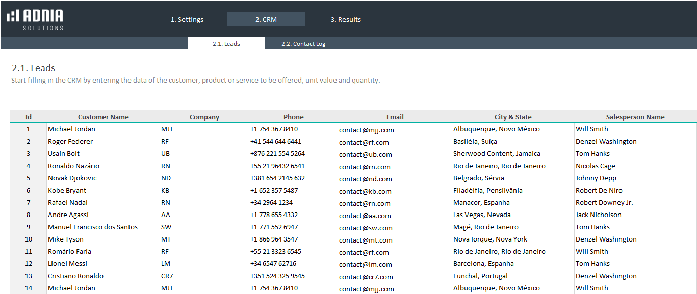Select the Johnny Depp salesperson cell
The width and height of the screenshot is (697, 294).
pos(596,178)
